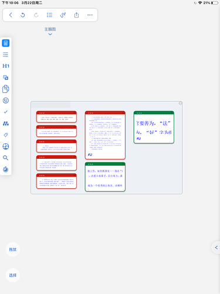Select the green card containing “法” and “好”
This screenshot has width=220, height=294.
154,127
